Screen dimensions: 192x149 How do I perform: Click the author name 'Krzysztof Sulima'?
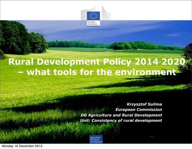(144, 104)
